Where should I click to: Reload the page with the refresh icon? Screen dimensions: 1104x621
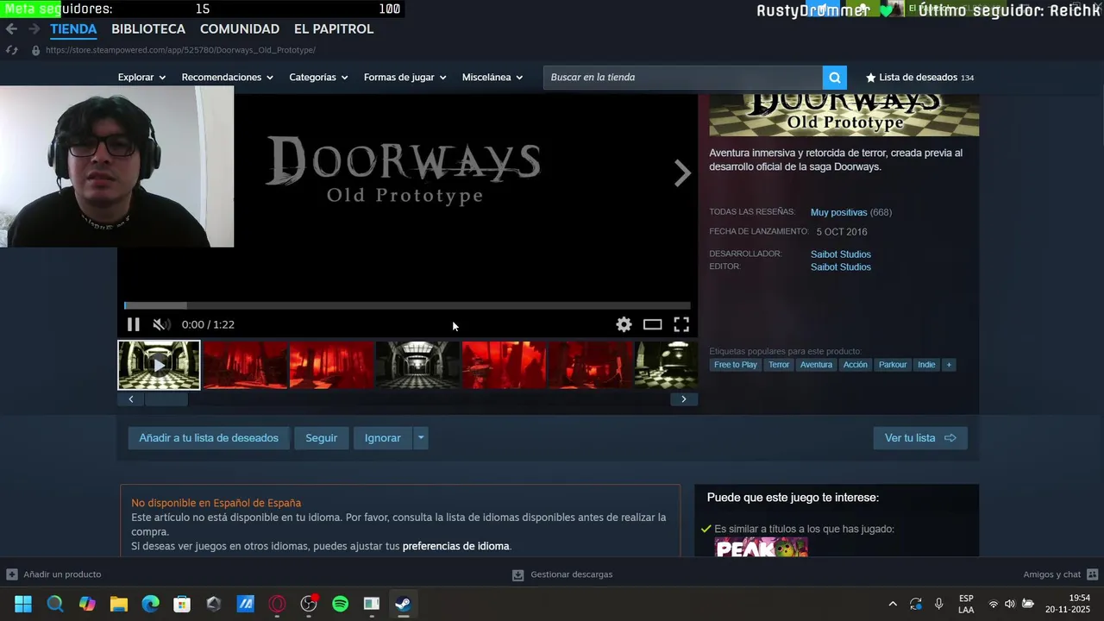[x=12, y=50]
